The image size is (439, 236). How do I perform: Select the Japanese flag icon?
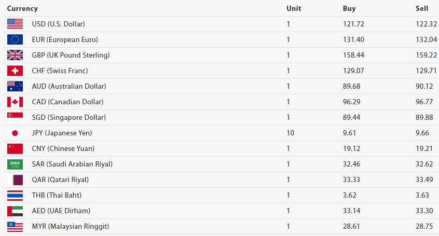pos(15,133)
